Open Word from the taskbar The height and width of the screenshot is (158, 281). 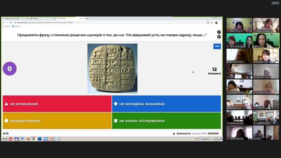point(22,139)
